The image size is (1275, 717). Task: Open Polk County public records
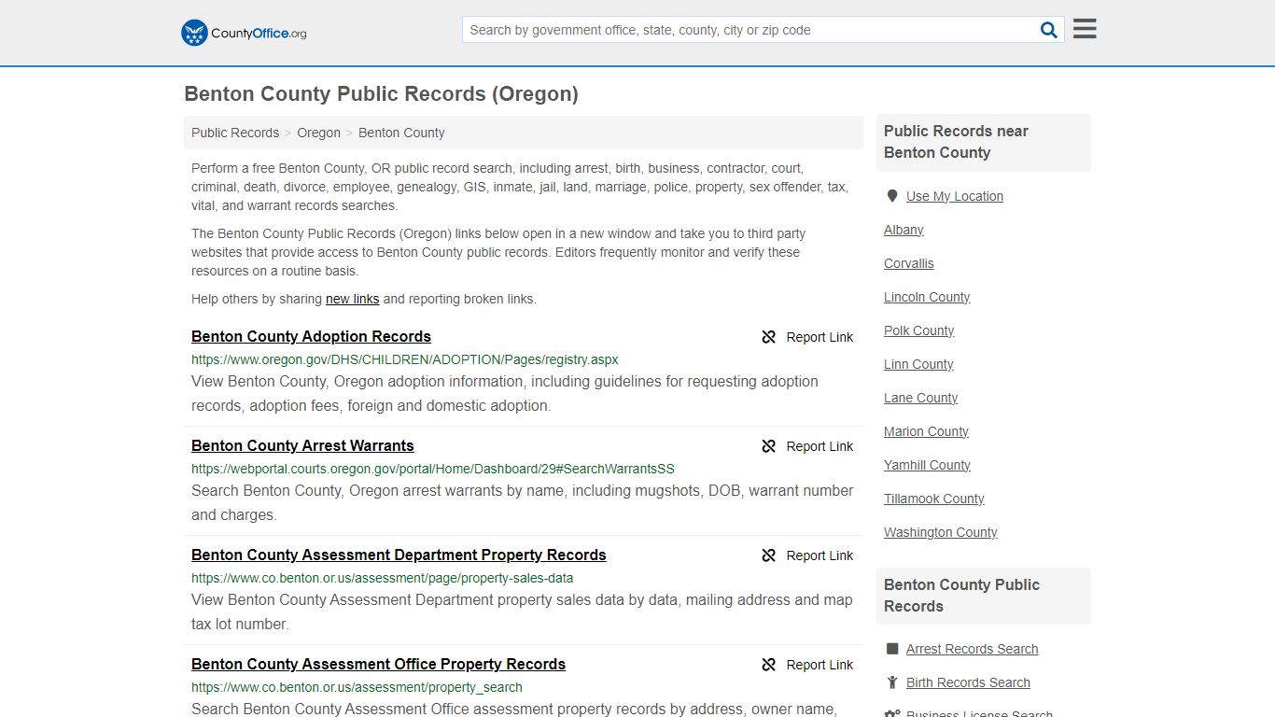pyautogui.click(x=918, y=330)
